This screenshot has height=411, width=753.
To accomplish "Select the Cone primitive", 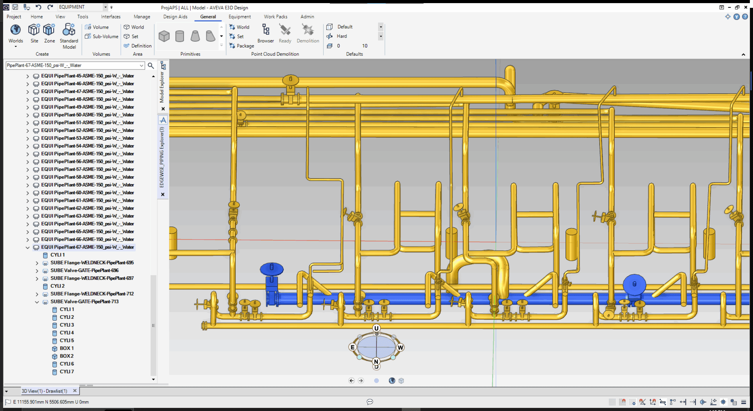I will tap(195, 36).
